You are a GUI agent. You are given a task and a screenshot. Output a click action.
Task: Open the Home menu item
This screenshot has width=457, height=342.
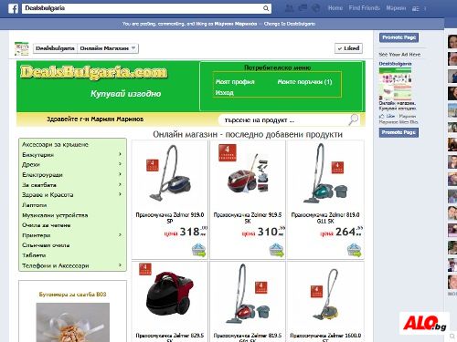coord(335,8)
